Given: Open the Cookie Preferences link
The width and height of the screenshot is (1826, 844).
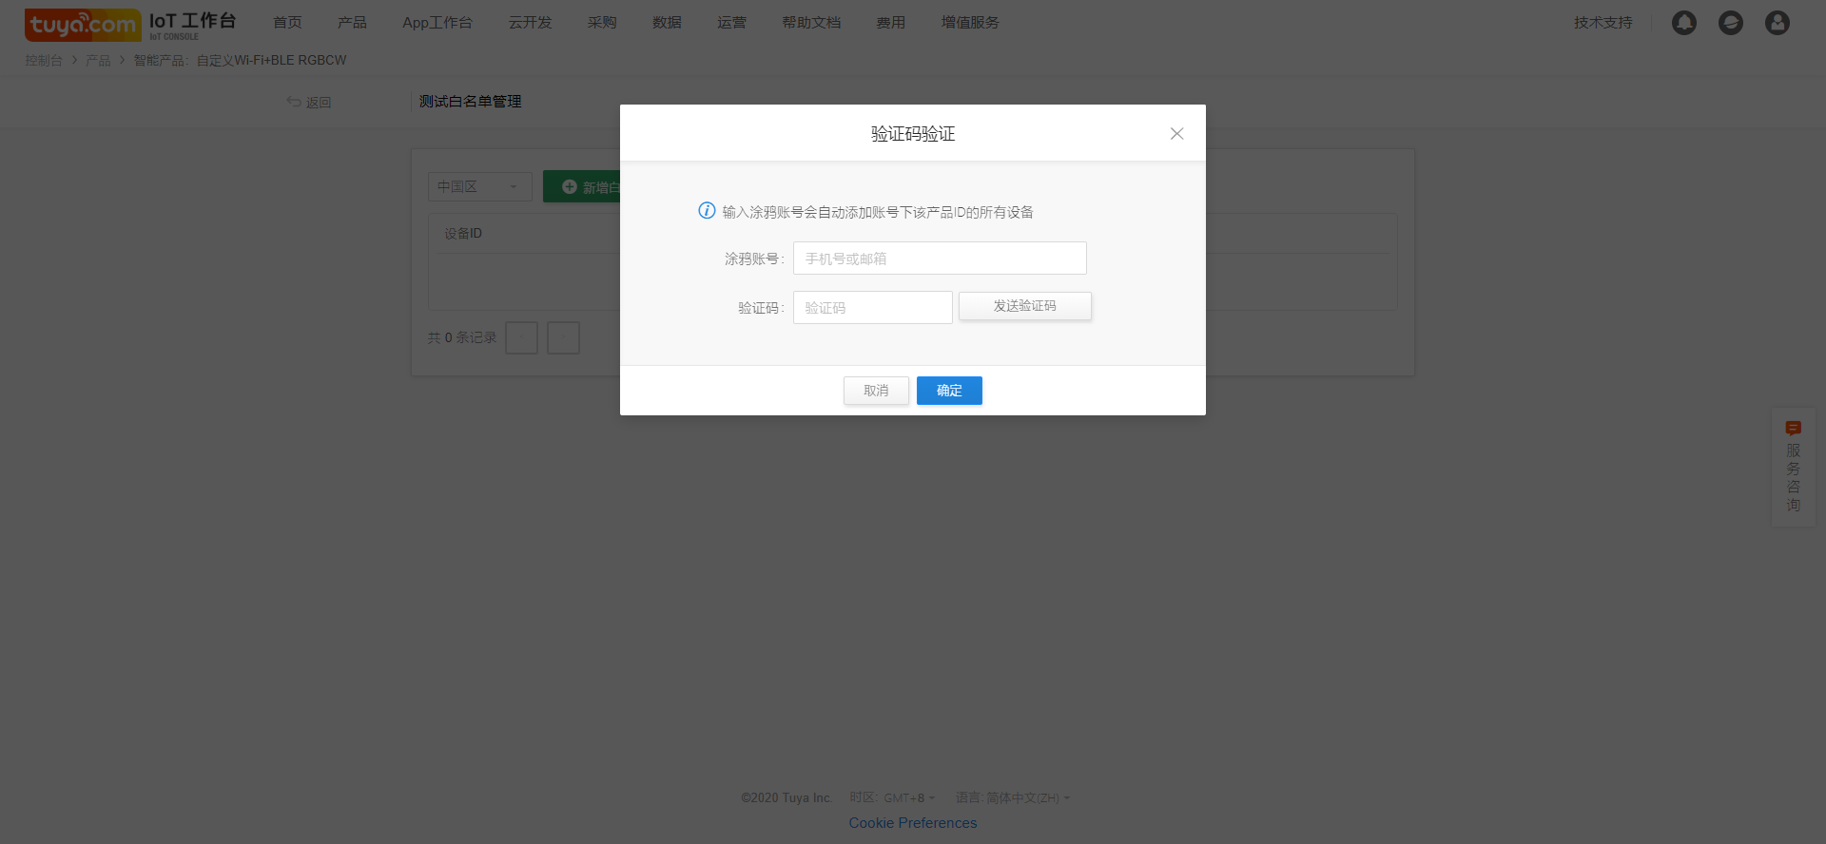Looking at the screenshot, I should 912,823.
